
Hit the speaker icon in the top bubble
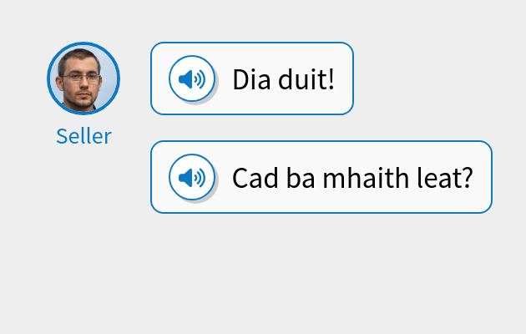point(192,79)
